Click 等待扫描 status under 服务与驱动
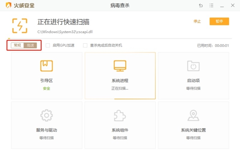Viewport: 240px width, 157px height. (x=46, y=138)
